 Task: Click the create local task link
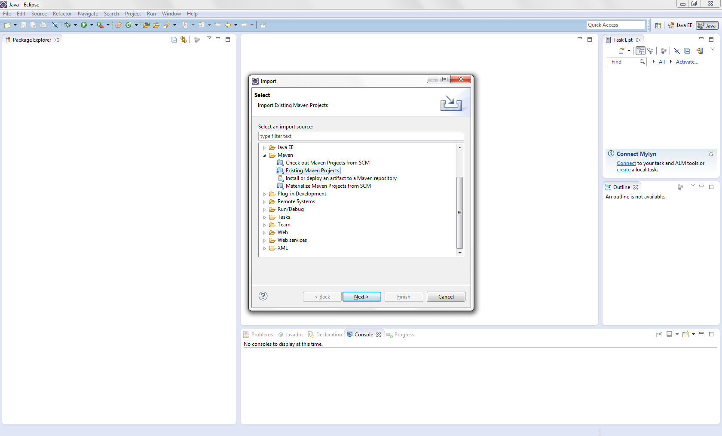[x=624, y=170]
